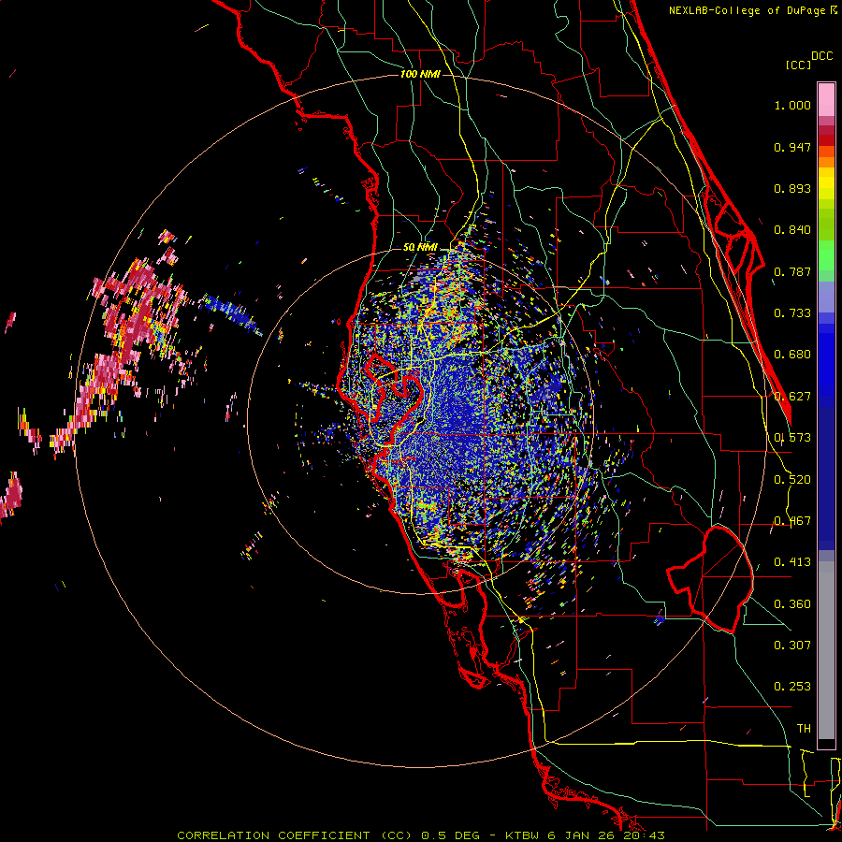The height and width of the screenshot is (842, 842).
Task: Click the 0.253 color scale value
Action: coord(792,687)
